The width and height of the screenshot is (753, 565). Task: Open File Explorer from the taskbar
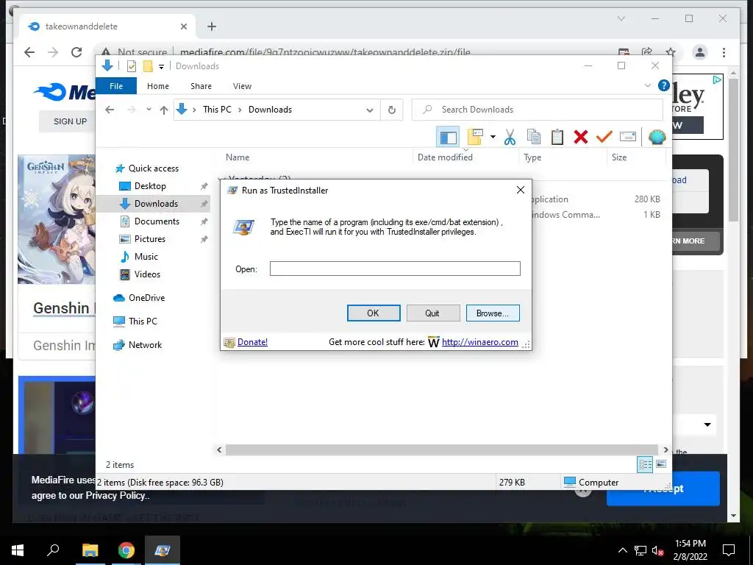pos(90,550)
